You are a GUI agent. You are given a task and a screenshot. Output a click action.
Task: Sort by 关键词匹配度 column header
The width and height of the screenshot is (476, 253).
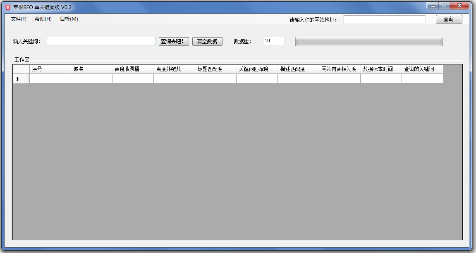tap(256, 69)
